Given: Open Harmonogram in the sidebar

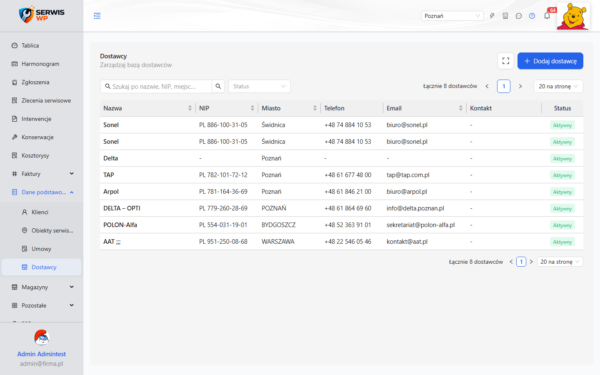Looking at the screenshot, I should 42,64.
